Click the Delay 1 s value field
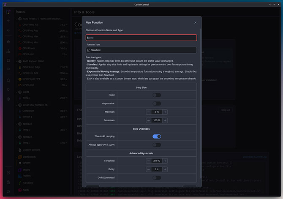Viewport: 283px width, 199px height. click(157, 169)
